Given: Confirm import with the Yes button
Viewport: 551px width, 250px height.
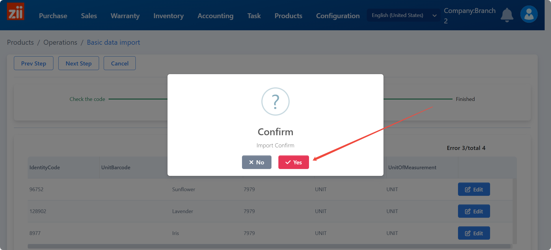Looking at the screenshot, I should point(293,162).
